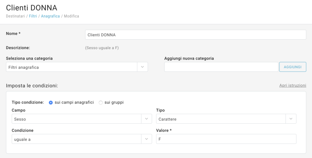
Task: Click the chevron arrow of the category select
Action: tap(142, 67)
